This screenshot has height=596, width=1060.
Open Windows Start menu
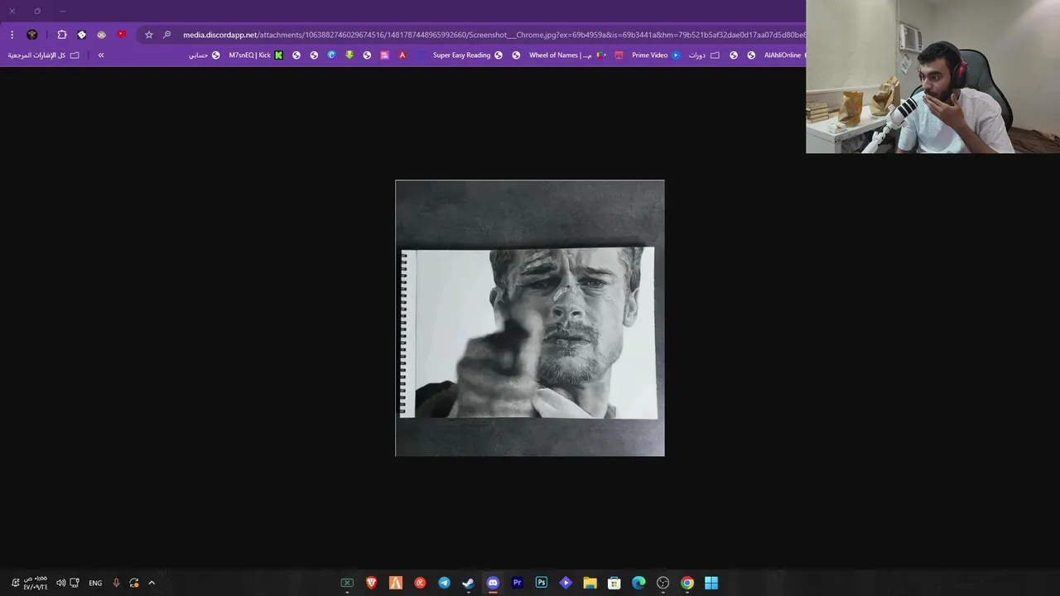click(711, 583)
